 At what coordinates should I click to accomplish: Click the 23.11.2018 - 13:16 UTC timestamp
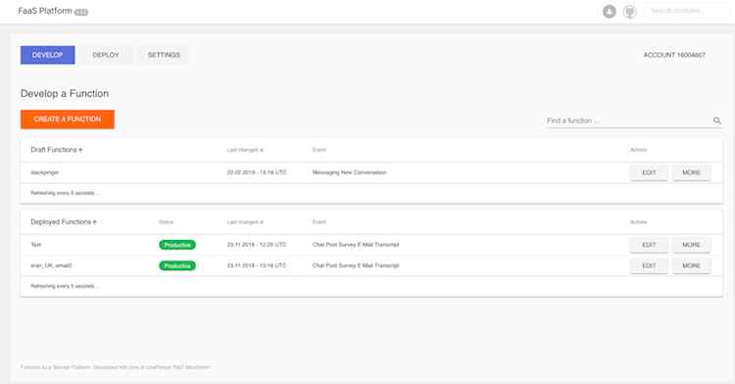257,265
